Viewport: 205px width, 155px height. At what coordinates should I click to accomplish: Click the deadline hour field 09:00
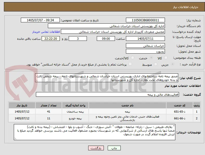point(106,38)
